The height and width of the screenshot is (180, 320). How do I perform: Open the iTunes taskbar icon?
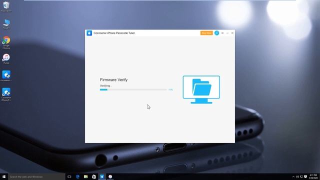[x=110, y=176]
